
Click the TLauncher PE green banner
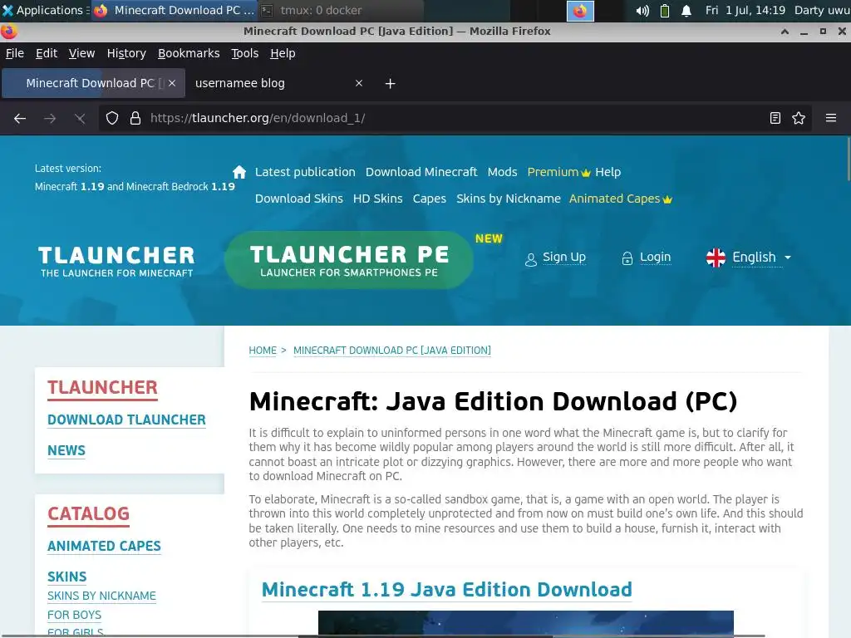tap(349, 260)
